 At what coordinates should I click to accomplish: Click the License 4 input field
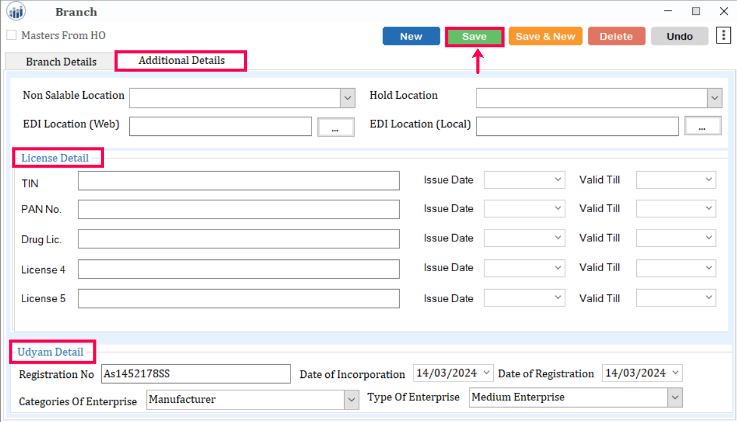[239, 269]
